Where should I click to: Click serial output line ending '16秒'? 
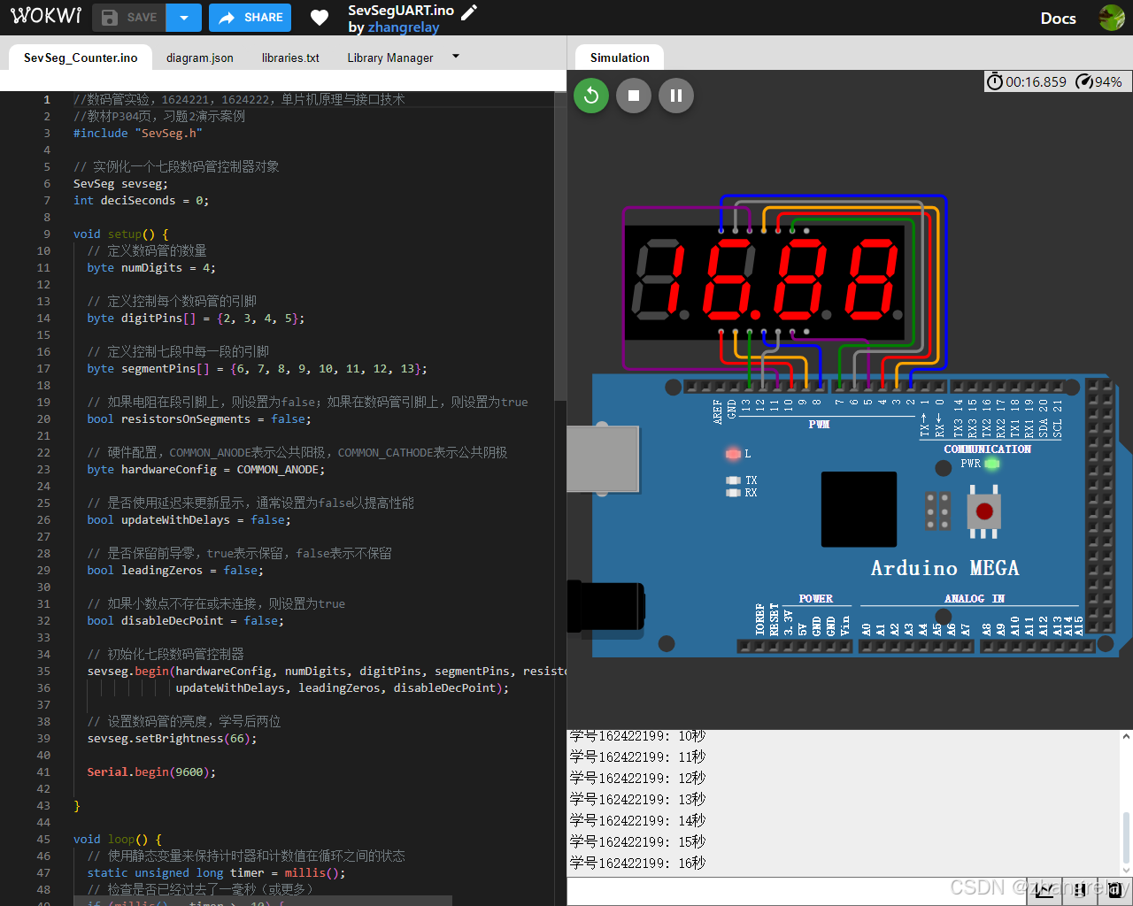[638, 863]
